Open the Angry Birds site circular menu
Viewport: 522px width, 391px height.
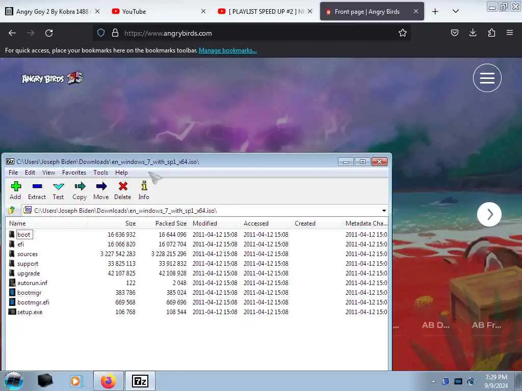487,78
